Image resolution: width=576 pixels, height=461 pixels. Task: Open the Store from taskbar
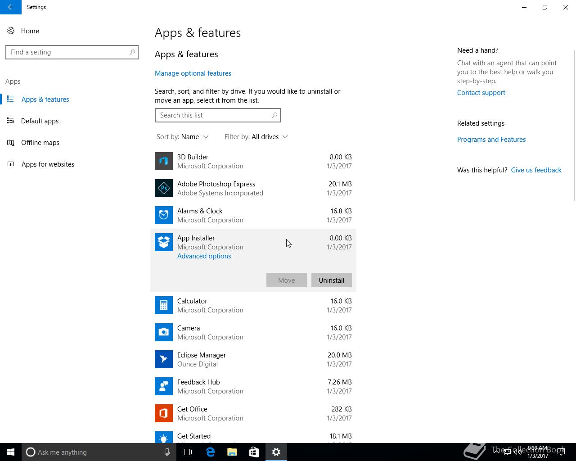(x=254, y=452)
